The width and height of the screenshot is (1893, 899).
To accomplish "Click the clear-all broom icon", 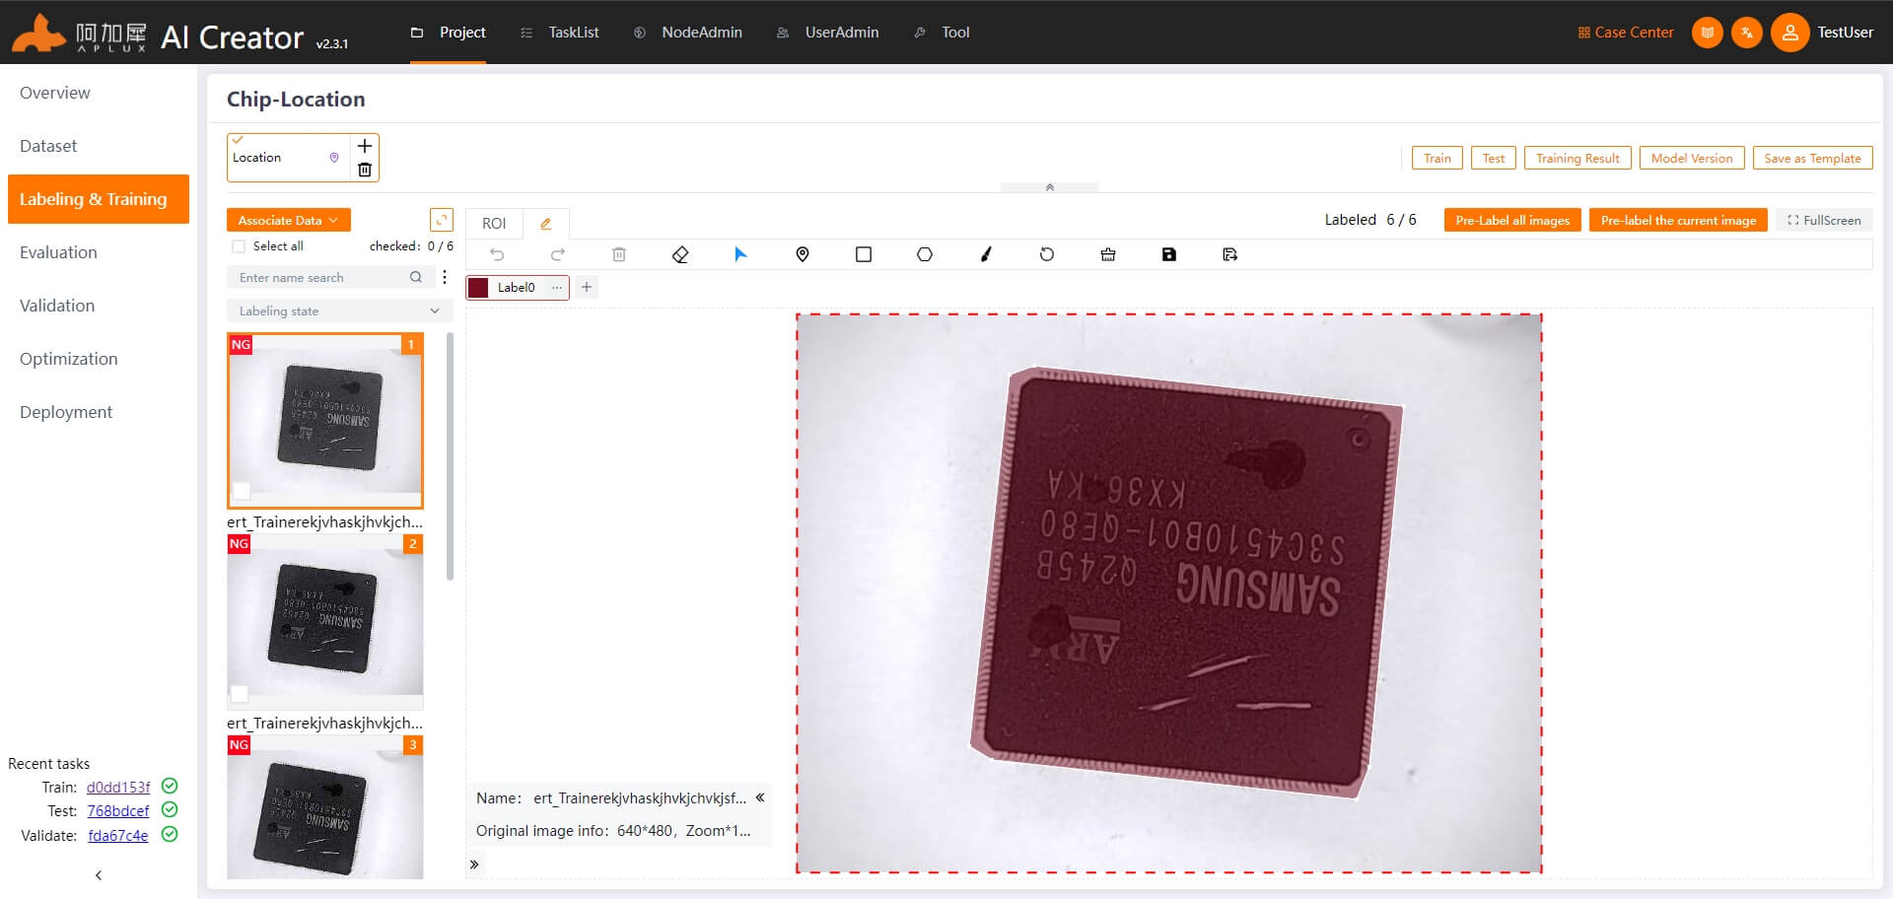I will pyautogui.click(x=1108, y=254).
